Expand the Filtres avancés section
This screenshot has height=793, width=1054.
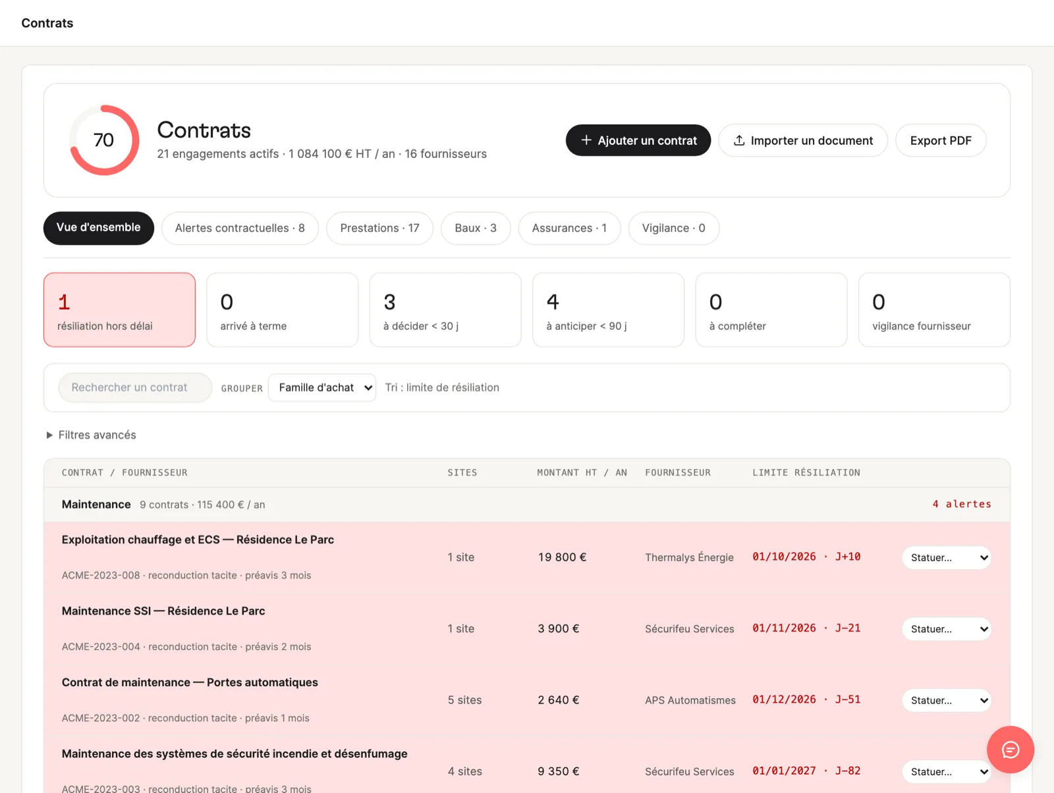91,435
